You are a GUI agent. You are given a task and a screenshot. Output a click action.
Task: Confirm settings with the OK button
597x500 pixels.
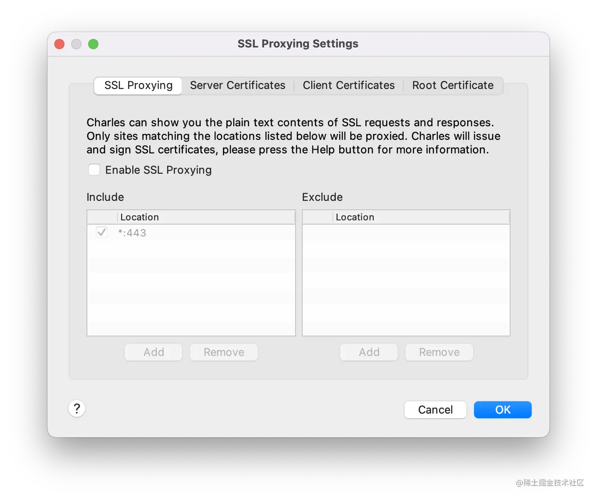pyautogui.click(x=503, y=410)
